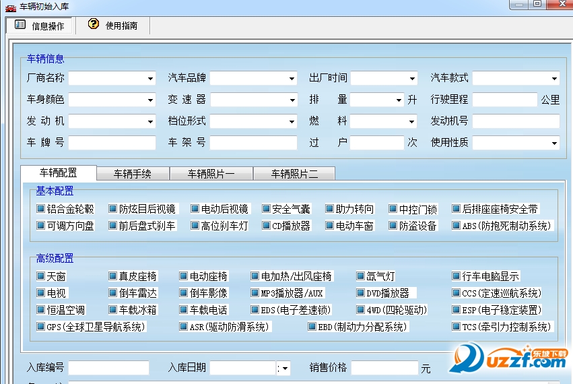Click the red car app icon
This screenshot has width=573, height=384.
pyautogui.click(x=11, y=7)
